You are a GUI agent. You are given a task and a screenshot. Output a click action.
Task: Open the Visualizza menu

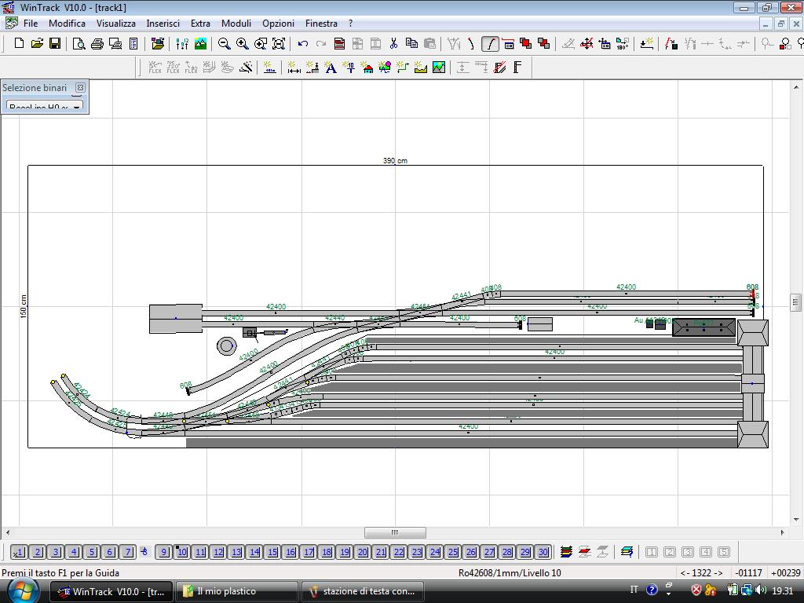tap(116, 24)
